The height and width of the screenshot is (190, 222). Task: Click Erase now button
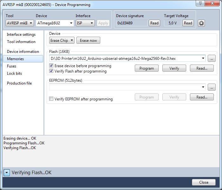[88, 41]
